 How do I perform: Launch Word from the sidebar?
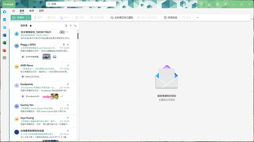coord(4,35)
